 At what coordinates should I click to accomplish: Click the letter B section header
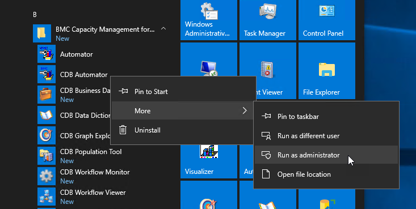click(x=35, y=15)
